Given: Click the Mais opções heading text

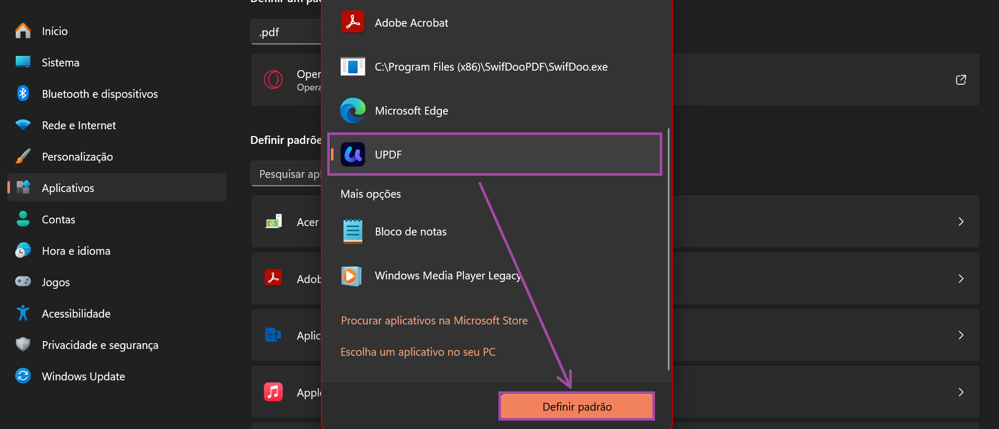Looking at the screenshot, I should 371,194.
